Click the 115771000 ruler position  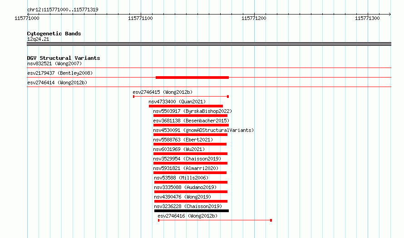click(x=27, y=18)
